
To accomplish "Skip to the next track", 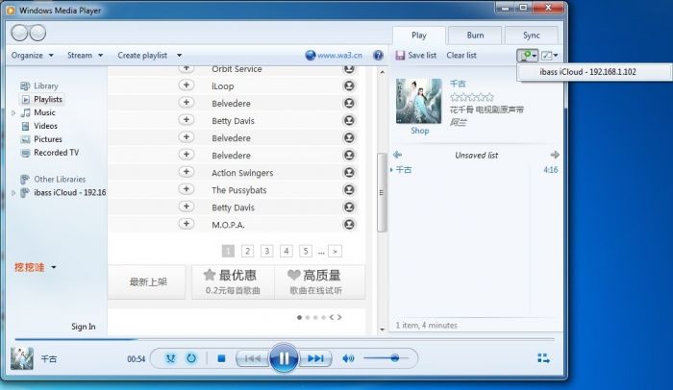I will (x=315, y=358).
